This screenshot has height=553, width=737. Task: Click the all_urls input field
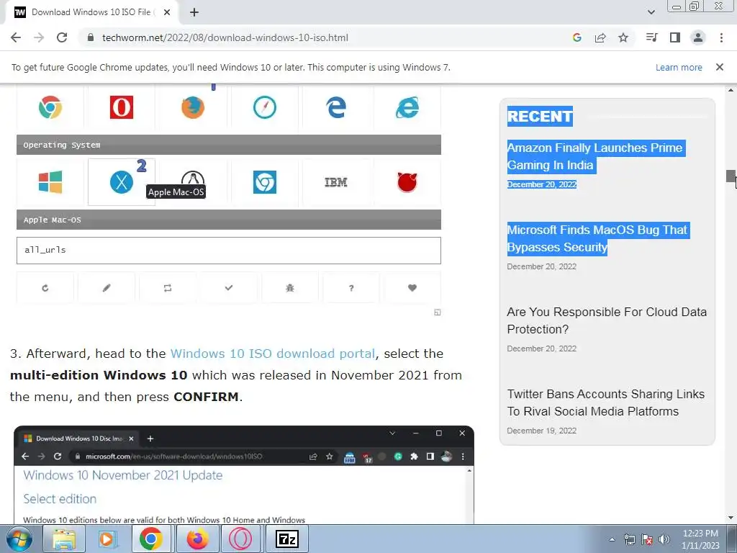228,250
